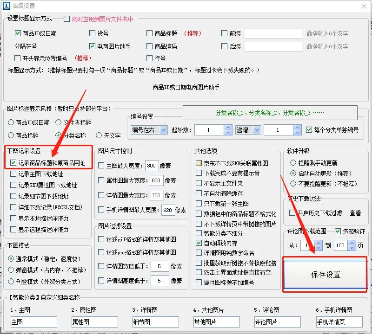Select 弹窗模式 download mode
The width and height of the screenshot is (372, 334).
point(11,270)
